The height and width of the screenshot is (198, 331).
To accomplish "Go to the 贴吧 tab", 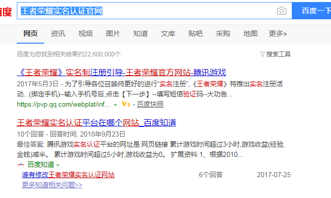I will click(195, 34).
